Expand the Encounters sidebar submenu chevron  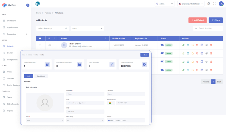tap(27, 34)
